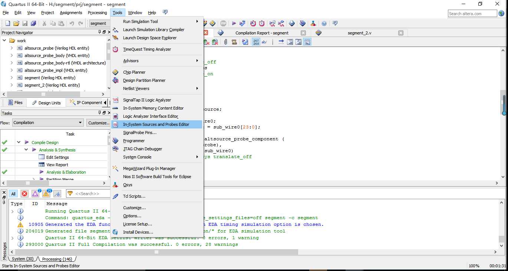Open Programmer from Tools menu
This screenshot has height=271, width=508.
(x=134, y=141)
